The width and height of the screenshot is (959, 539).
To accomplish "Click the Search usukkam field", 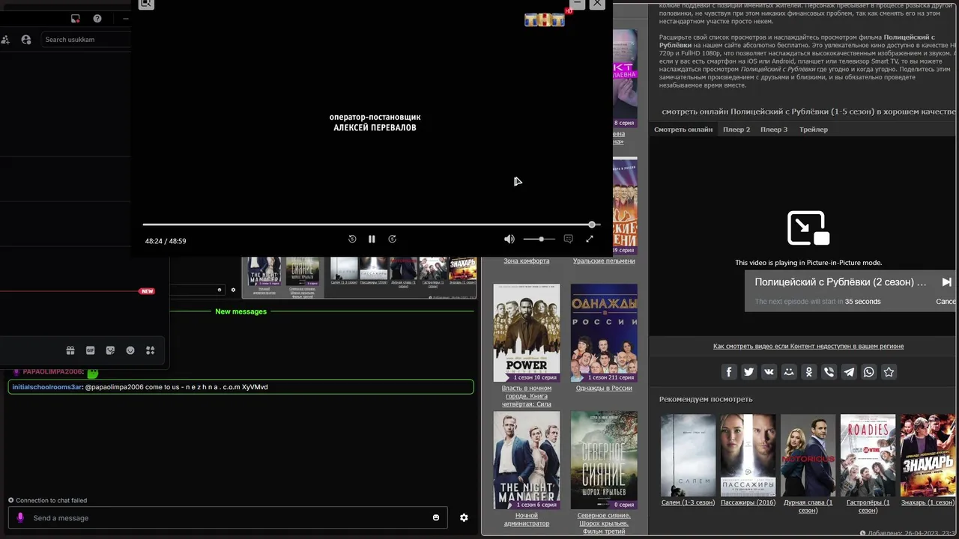I will click(86, 40).
